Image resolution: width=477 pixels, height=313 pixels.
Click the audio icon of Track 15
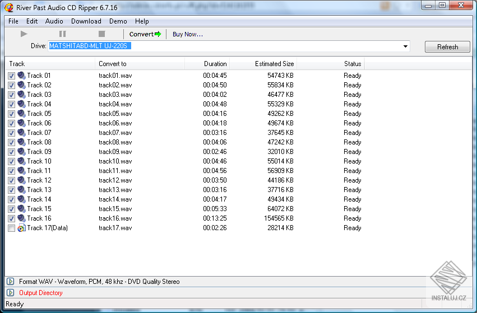pos(21,209)
